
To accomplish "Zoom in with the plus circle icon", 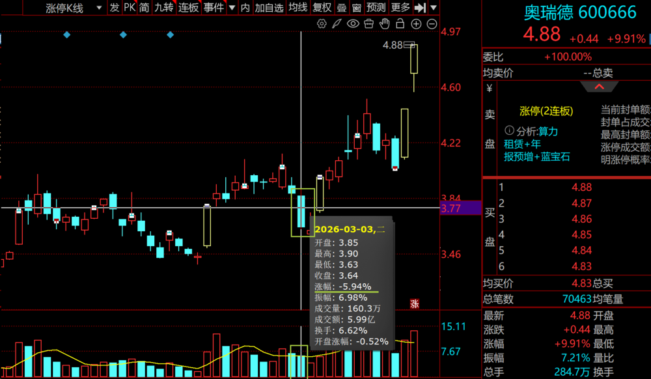I will pos(416,24).
